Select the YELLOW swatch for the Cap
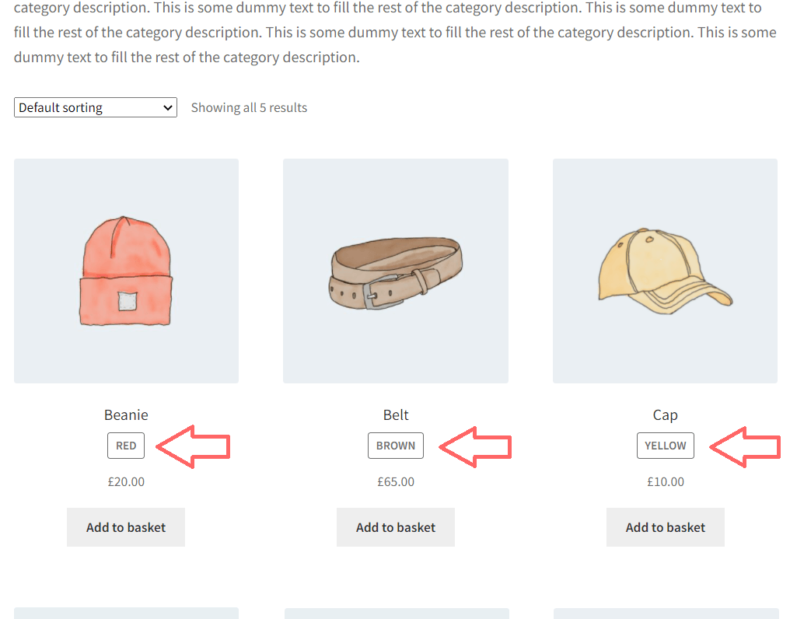This screenshot has width=797, height=619. coord(665,446)
